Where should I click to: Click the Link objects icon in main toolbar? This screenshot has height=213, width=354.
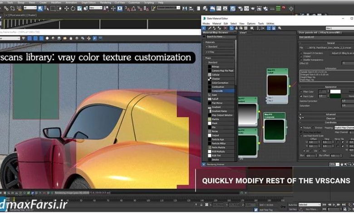pyautogui.click(x=5, y=8)
